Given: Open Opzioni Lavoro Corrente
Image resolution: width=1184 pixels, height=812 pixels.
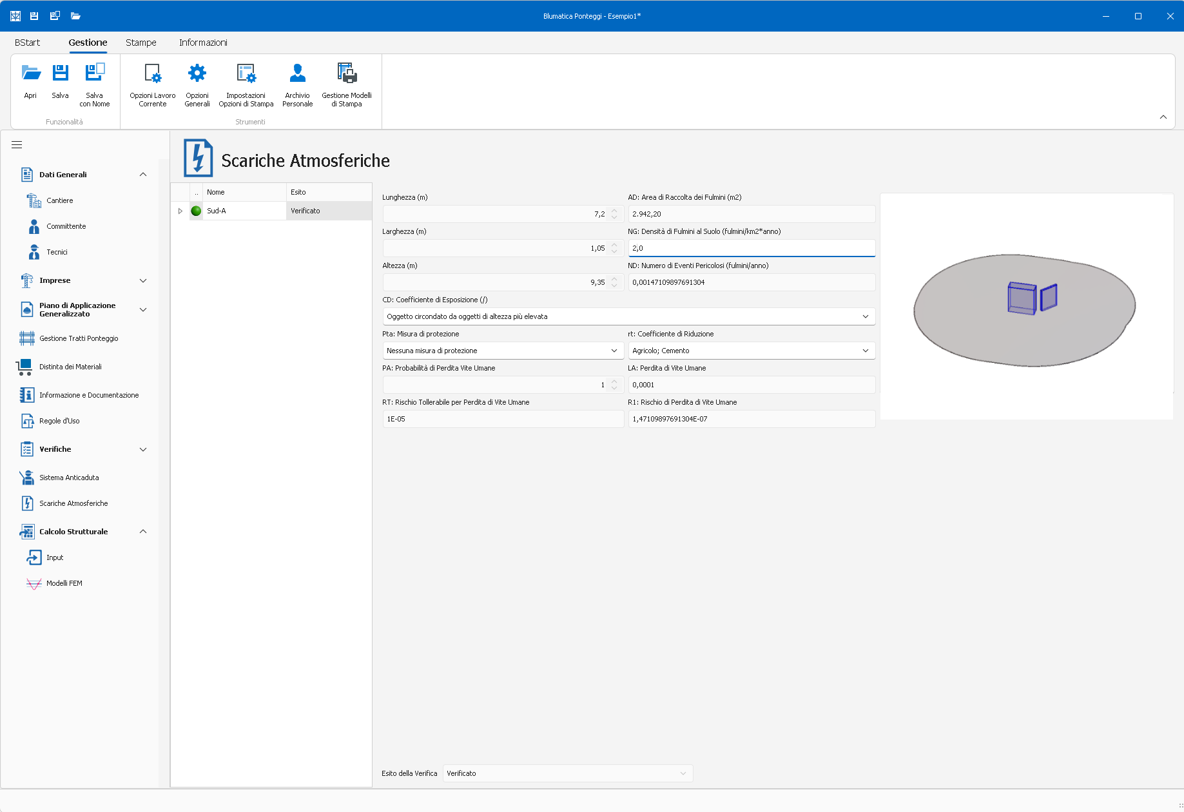Looking at the screenshot, I should [x=153, y=73].
